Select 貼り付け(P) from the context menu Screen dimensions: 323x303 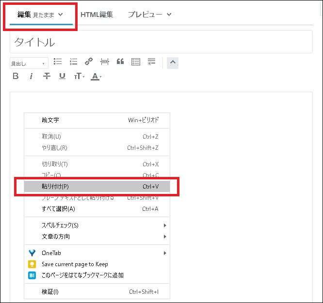pos(97,187)
